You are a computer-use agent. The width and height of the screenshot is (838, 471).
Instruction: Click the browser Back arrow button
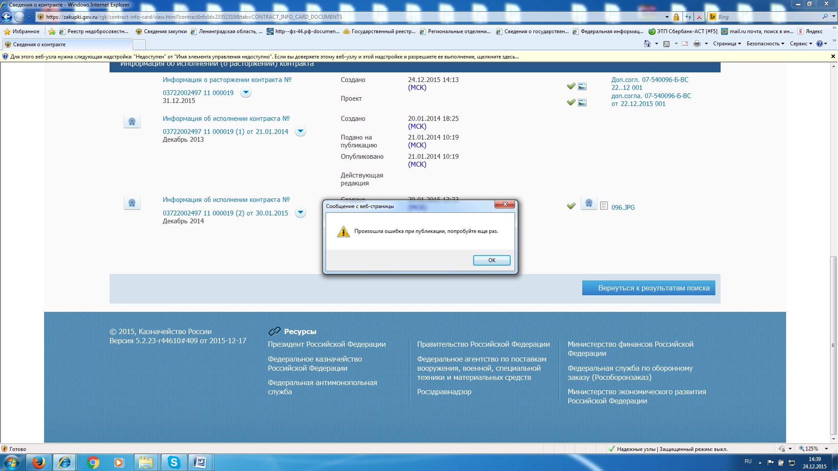coord(7,17)
